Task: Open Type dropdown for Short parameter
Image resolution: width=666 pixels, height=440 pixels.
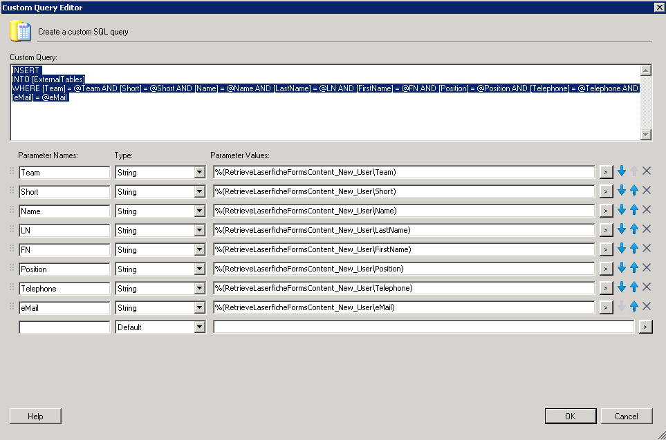Action: click(200, 191)
